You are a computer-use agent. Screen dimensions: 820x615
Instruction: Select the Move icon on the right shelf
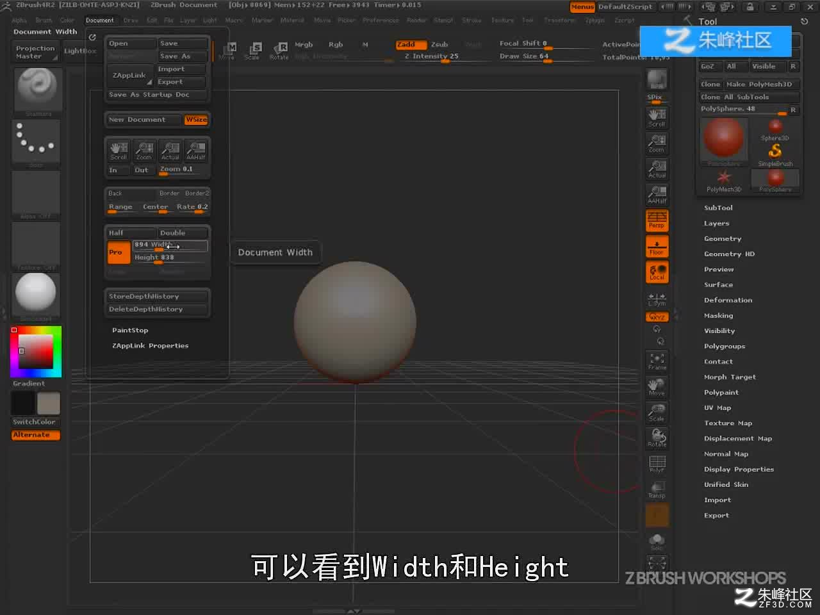pyautogui.click(x=657, y=387)
